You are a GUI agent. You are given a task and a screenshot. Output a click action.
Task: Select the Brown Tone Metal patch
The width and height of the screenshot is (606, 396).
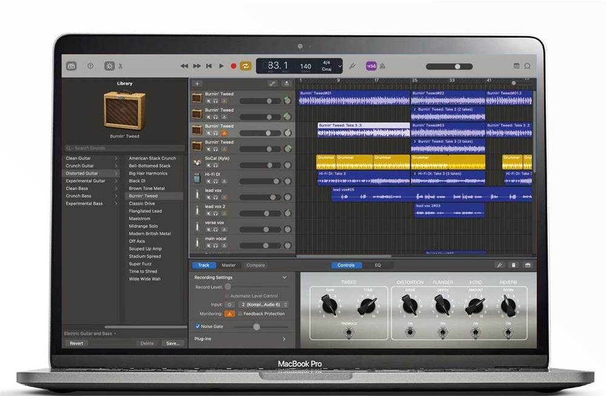tap(147, 188)
